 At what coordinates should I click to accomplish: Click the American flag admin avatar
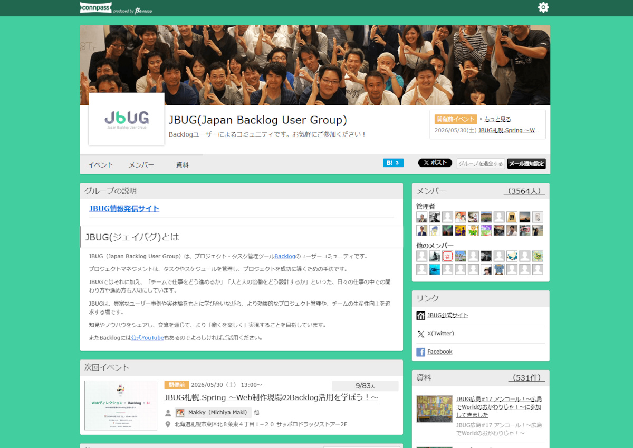point(525,230)
